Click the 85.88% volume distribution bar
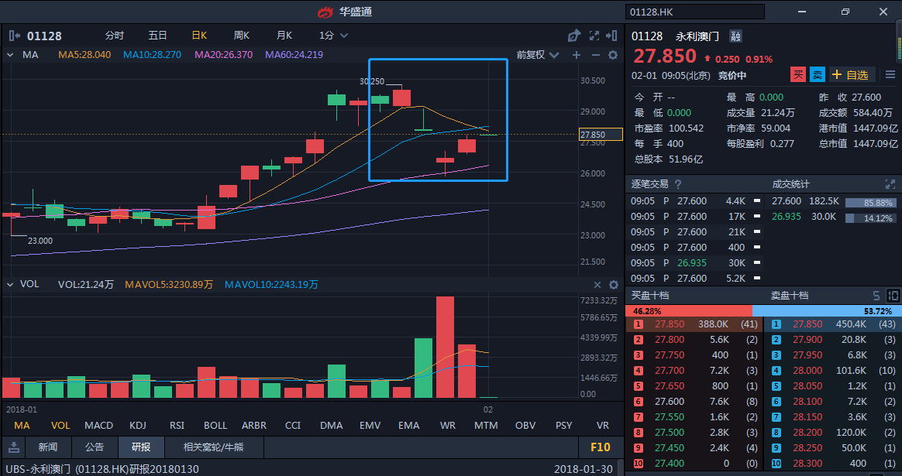 (x=871, y=202)
